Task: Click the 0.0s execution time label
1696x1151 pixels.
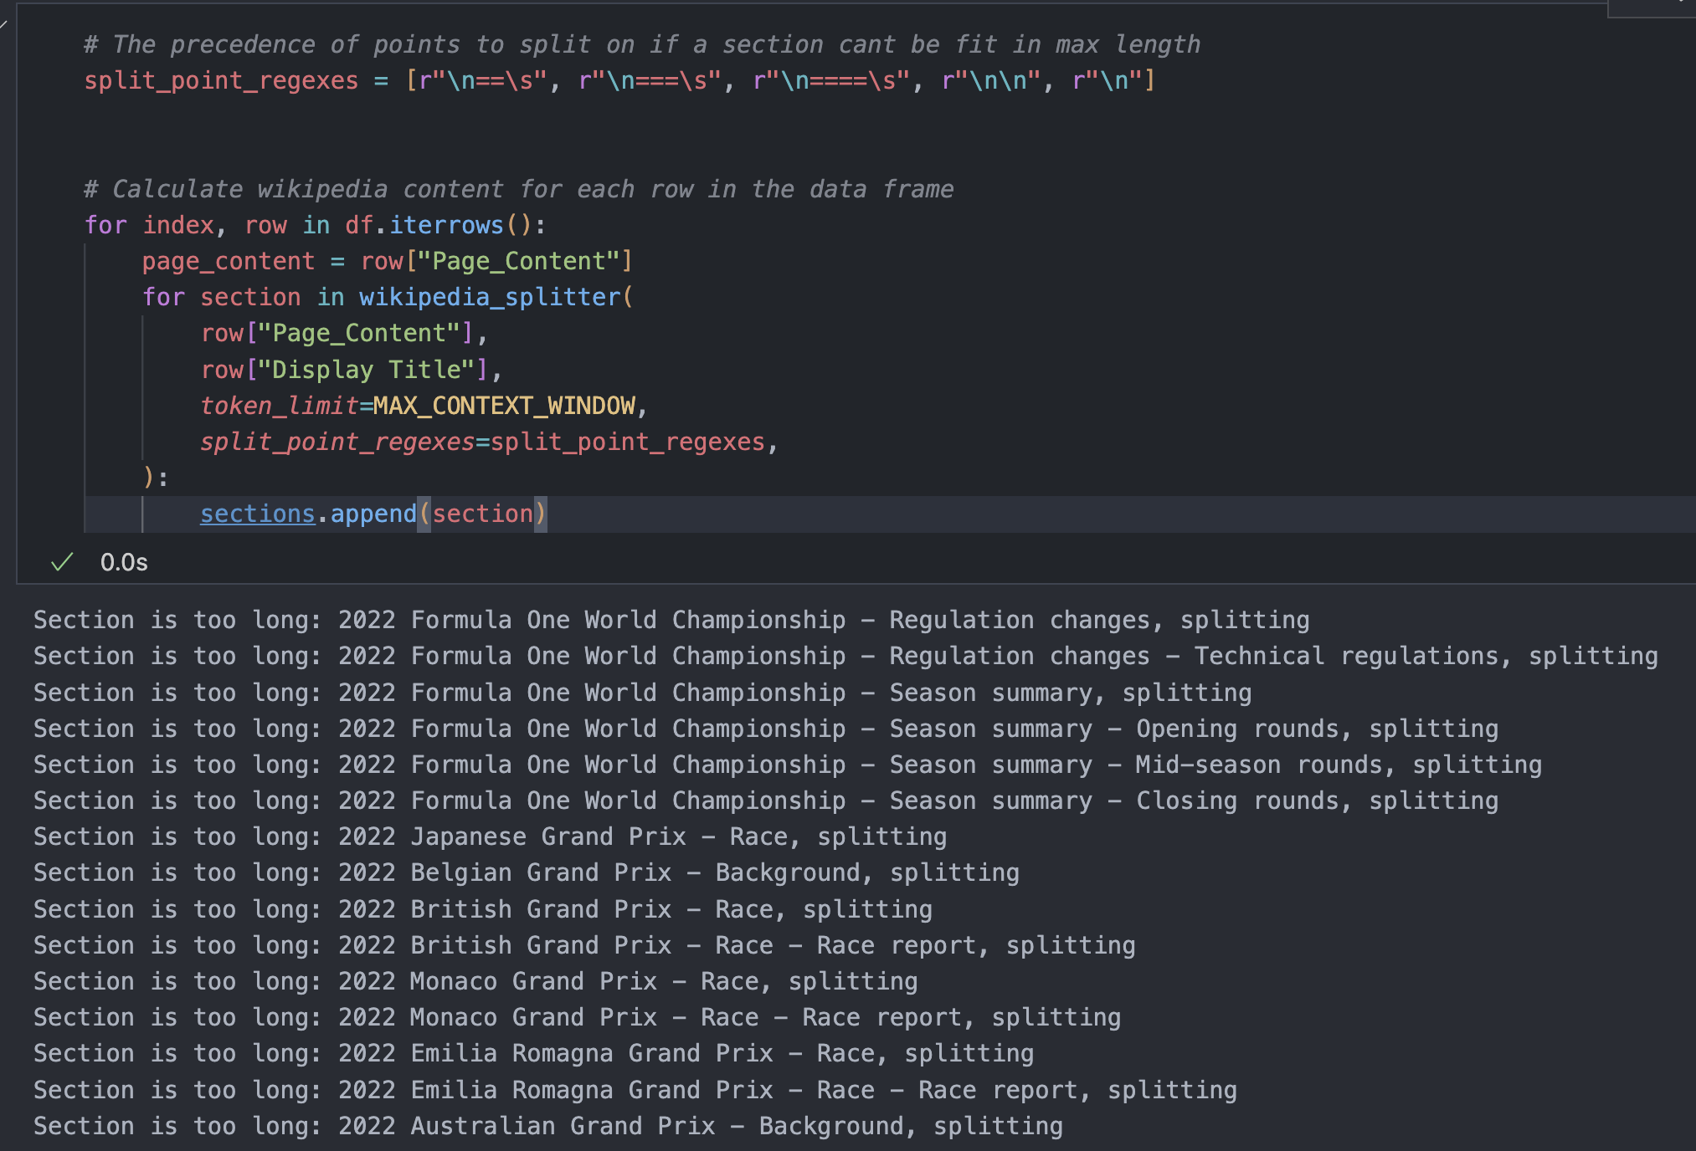Action: (x=124, y=562)
